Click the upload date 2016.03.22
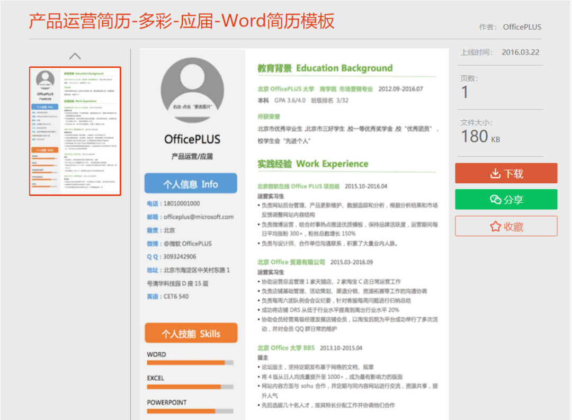This screenshot has width=572, height=420. 521,52
